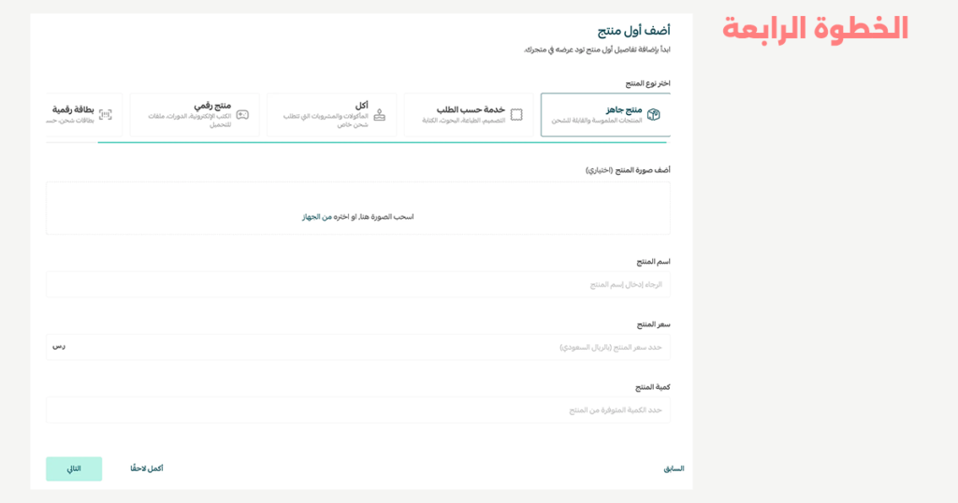Click the ر.س currency label
Viewport: 958px width, 503px height.
click(x=59, y=346)
